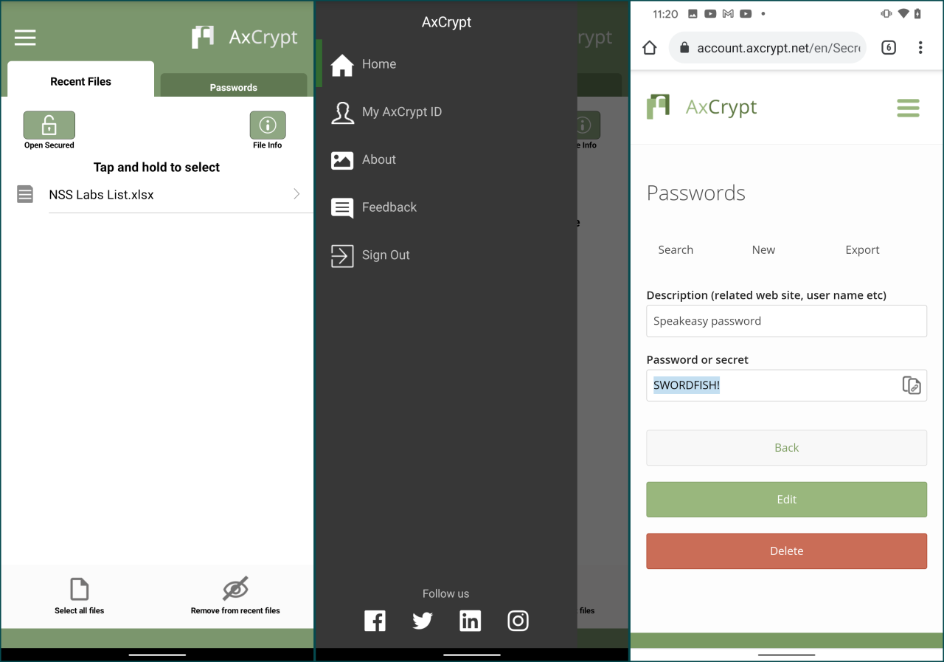Open My AxCrypt ID menu item
The width and height of the screenshot is (944, 662).
point(445,112)
